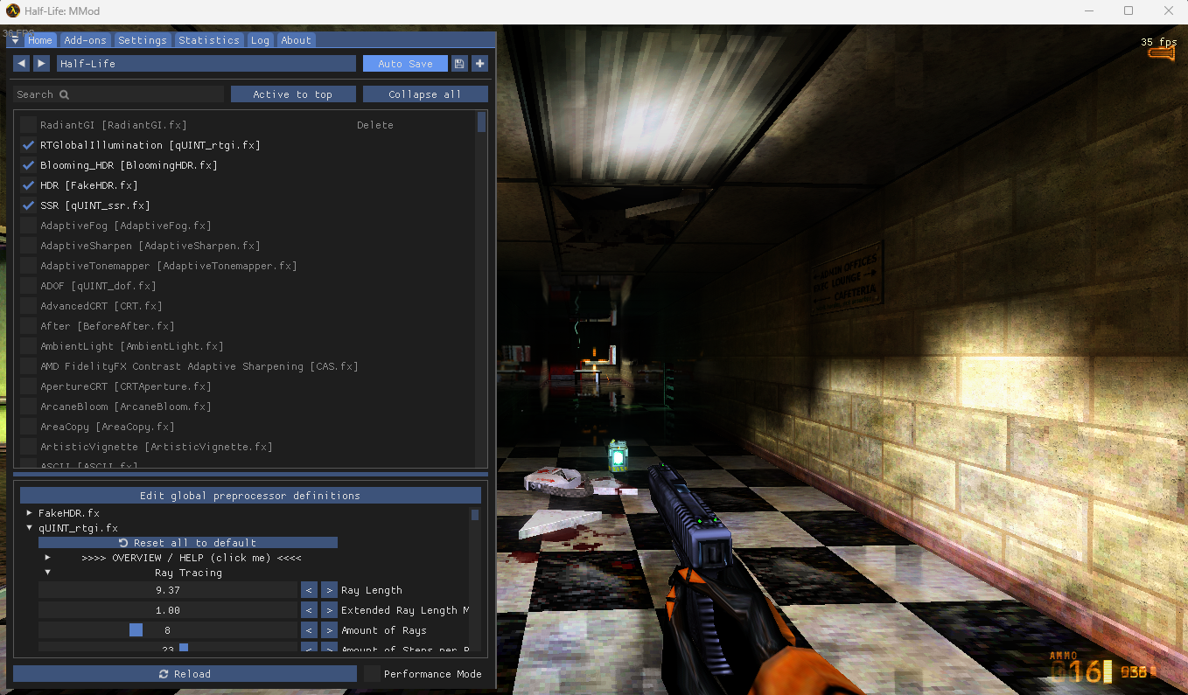Viewport: 1188px width, 695px height.
Task: Click the Extended Ray Length value slider
Action: click(x=168, y=610)
